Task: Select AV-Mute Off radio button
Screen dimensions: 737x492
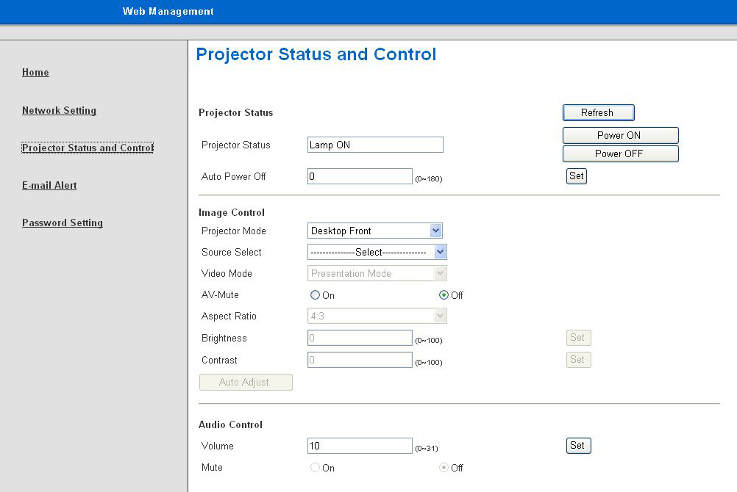Action: pyautogui.click(x=444, y=294)
